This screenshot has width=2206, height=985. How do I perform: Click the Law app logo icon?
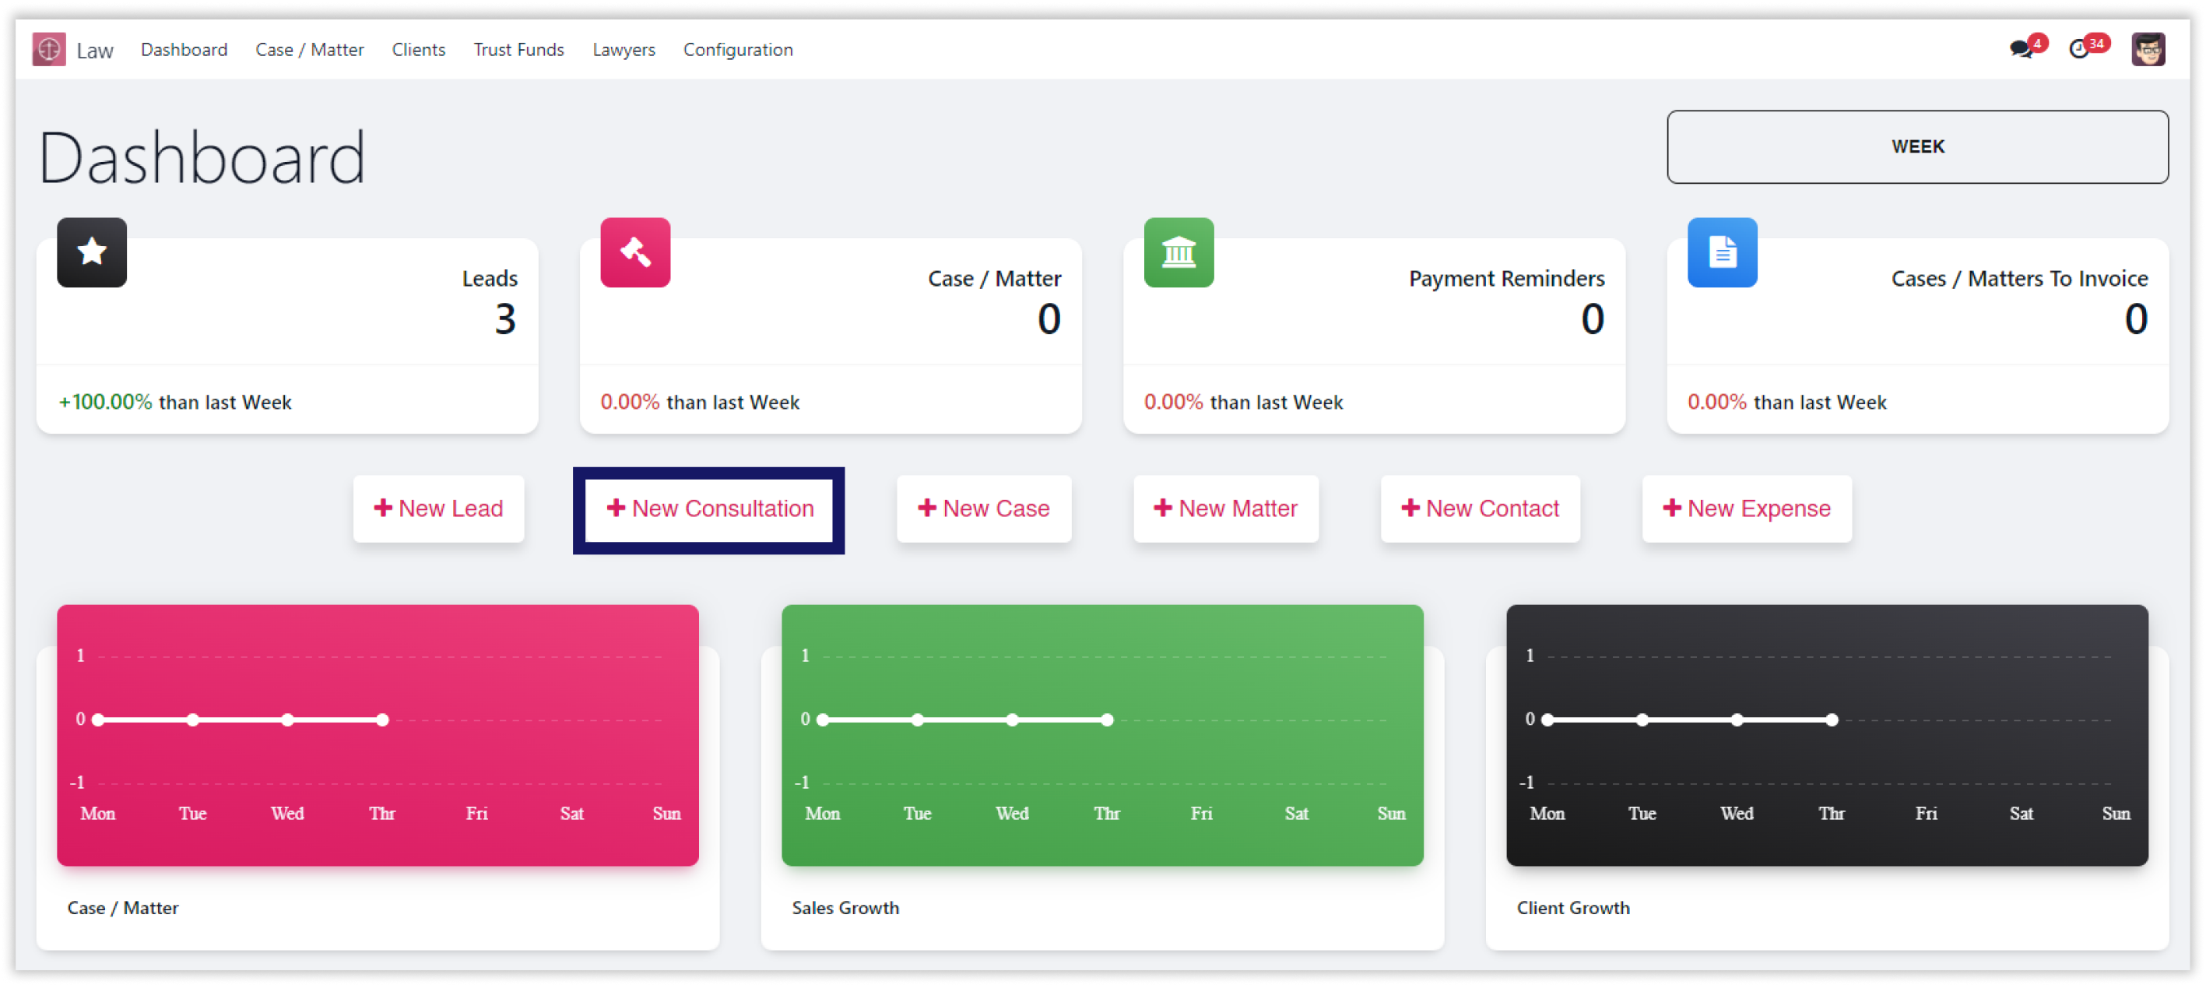coord(49,49)
